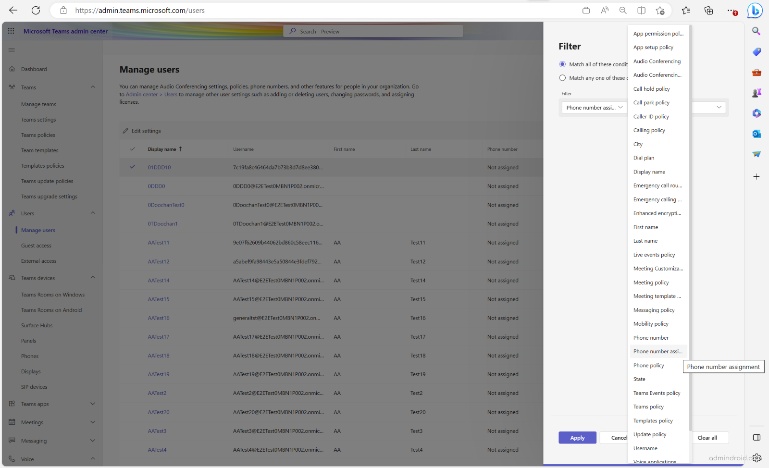Uncheck the 01DDD10 row checkbox
Image resolution: width=769 pixels, height=468 pixels.
(x=132, y=167)
